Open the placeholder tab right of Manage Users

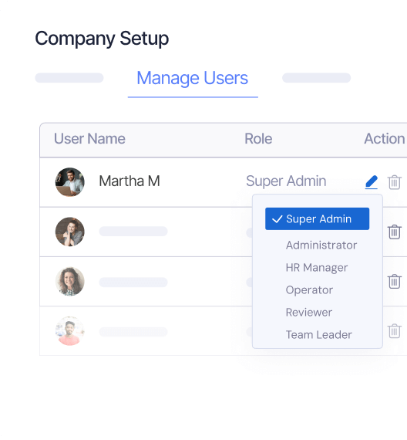[317, 78]
